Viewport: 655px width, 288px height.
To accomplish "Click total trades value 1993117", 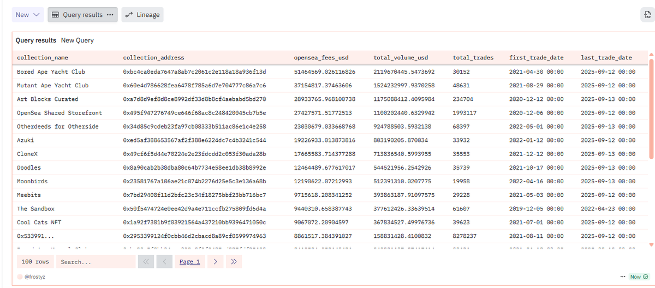I will [x=465, y=113].
